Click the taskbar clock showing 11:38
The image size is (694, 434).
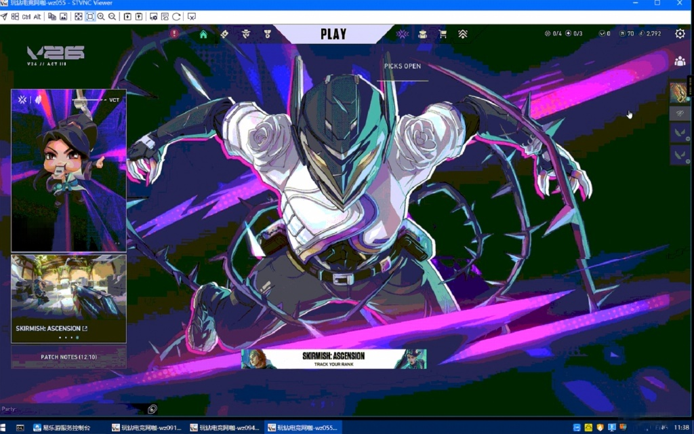point(683,427)
